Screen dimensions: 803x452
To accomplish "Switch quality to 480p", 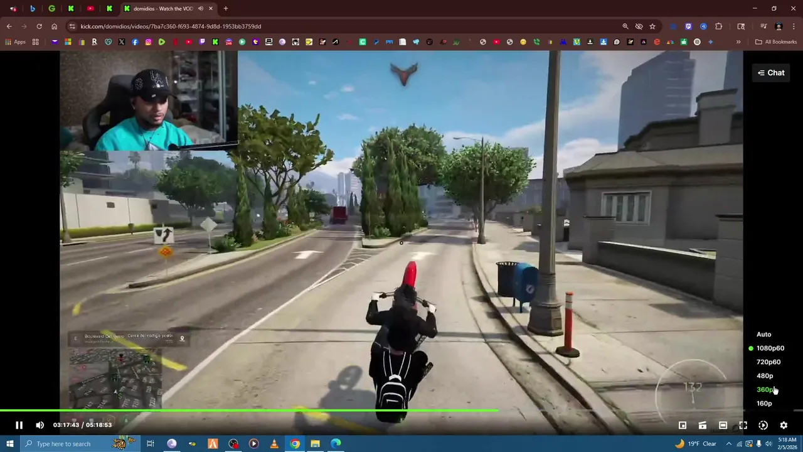I will 765,376.
